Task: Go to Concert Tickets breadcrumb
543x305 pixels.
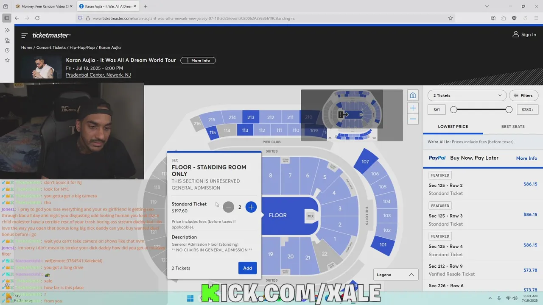Action: [x=51, y=47]
